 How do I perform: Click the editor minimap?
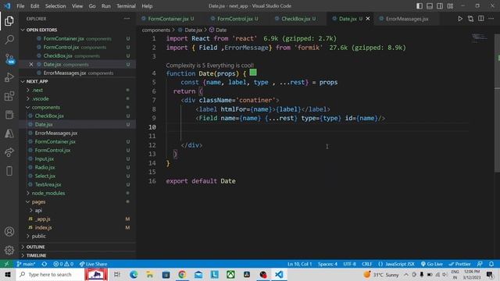pyautogui.click(x=480, y=37)
